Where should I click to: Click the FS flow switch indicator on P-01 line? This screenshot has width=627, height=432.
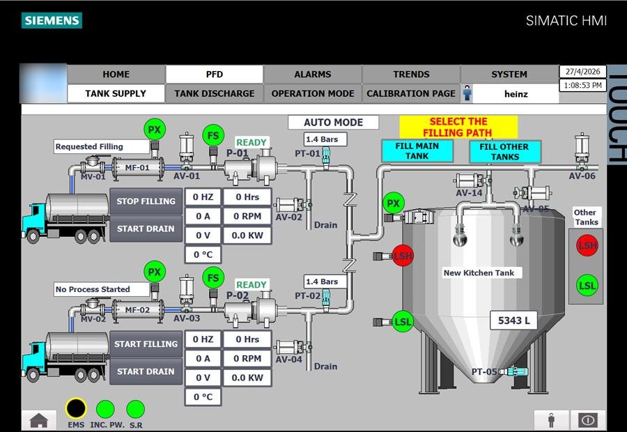pos(213,135)
